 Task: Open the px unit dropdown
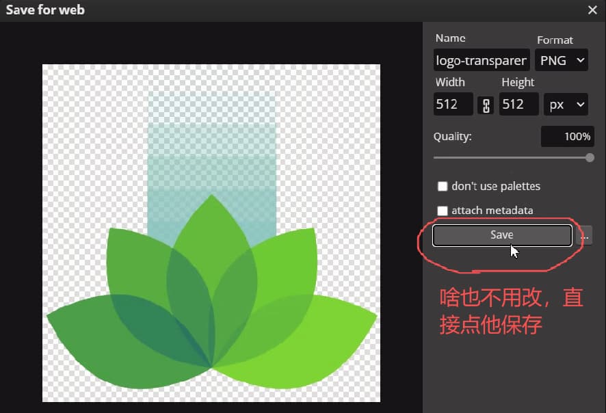pyautogui.click(x=566, y=105)
